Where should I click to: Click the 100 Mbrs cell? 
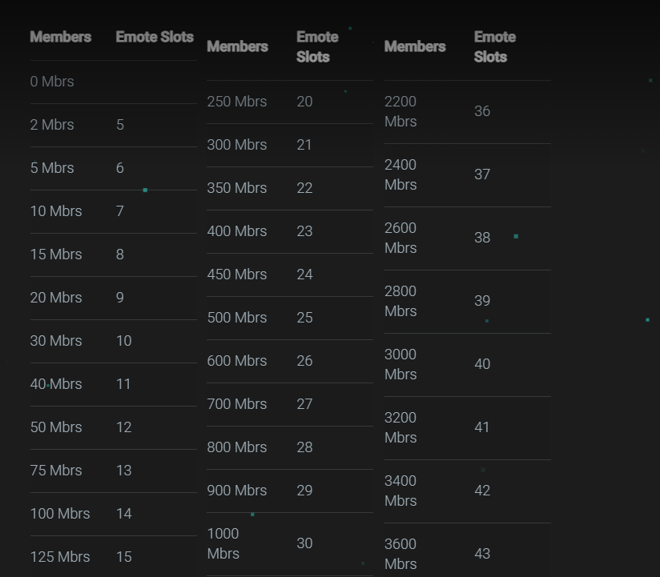(x=60, y=514)
